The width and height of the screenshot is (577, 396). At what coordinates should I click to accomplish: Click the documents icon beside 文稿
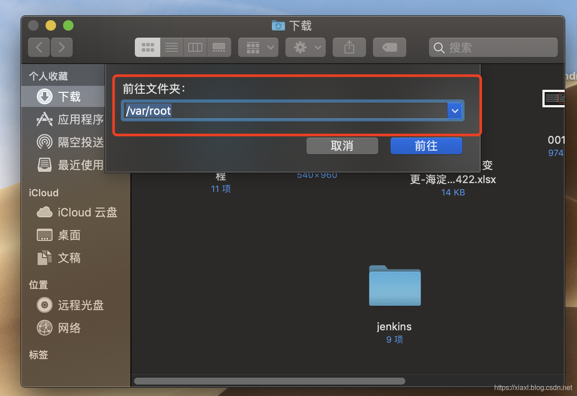(44, 258)
